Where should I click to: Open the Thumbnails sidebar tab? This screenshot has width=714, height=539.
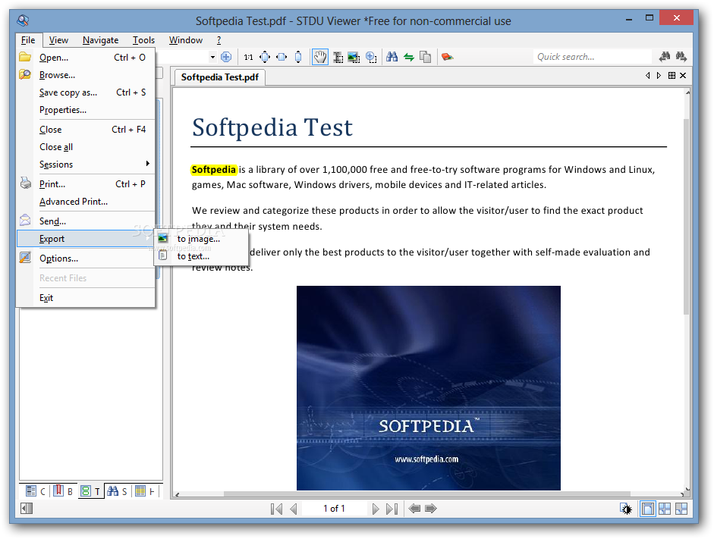tap(90, 491)
